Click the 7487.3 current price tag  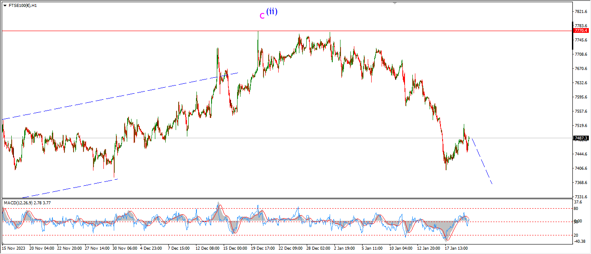tap(580, 138)
